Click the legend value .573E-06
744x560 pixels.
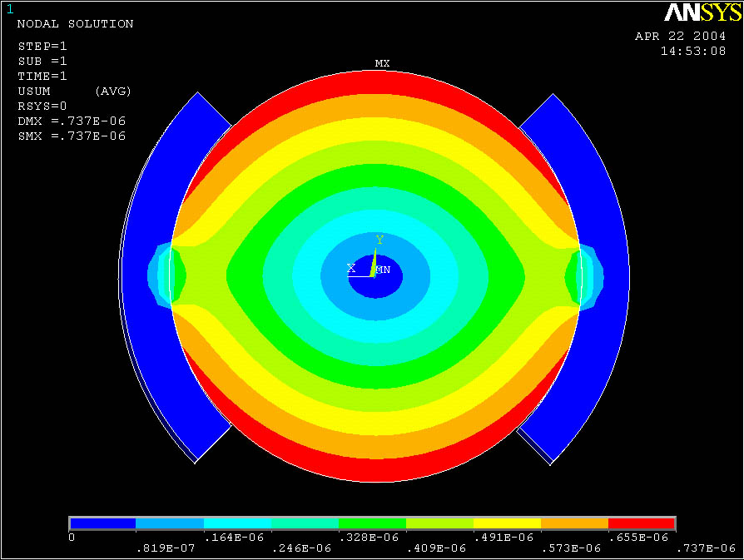click(571, 548)
